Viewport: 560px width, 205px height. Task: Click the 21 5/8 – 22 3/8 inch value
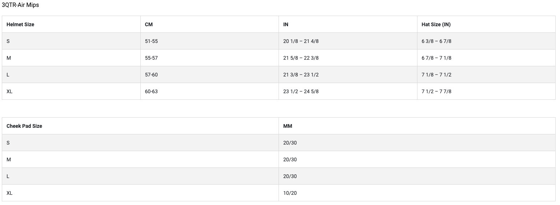point(301,58)
